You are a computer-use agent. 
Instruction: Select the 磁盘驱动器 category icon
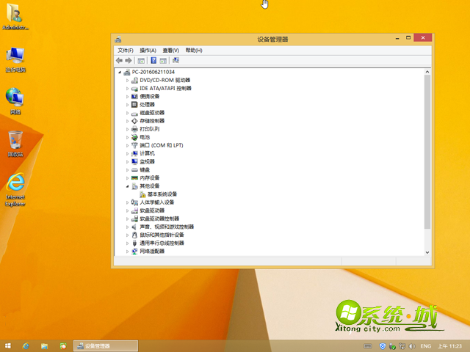tap(134, 113)
